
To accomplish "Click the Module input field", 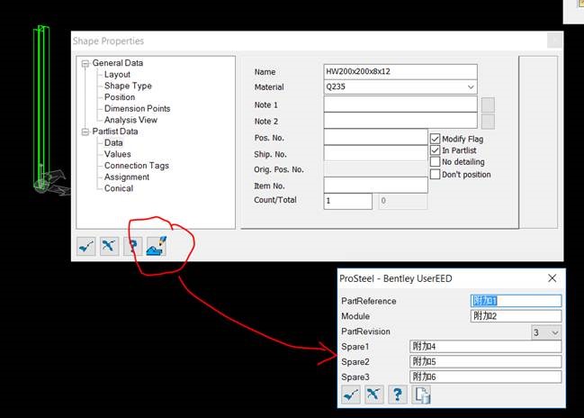I will click(516, 316).
